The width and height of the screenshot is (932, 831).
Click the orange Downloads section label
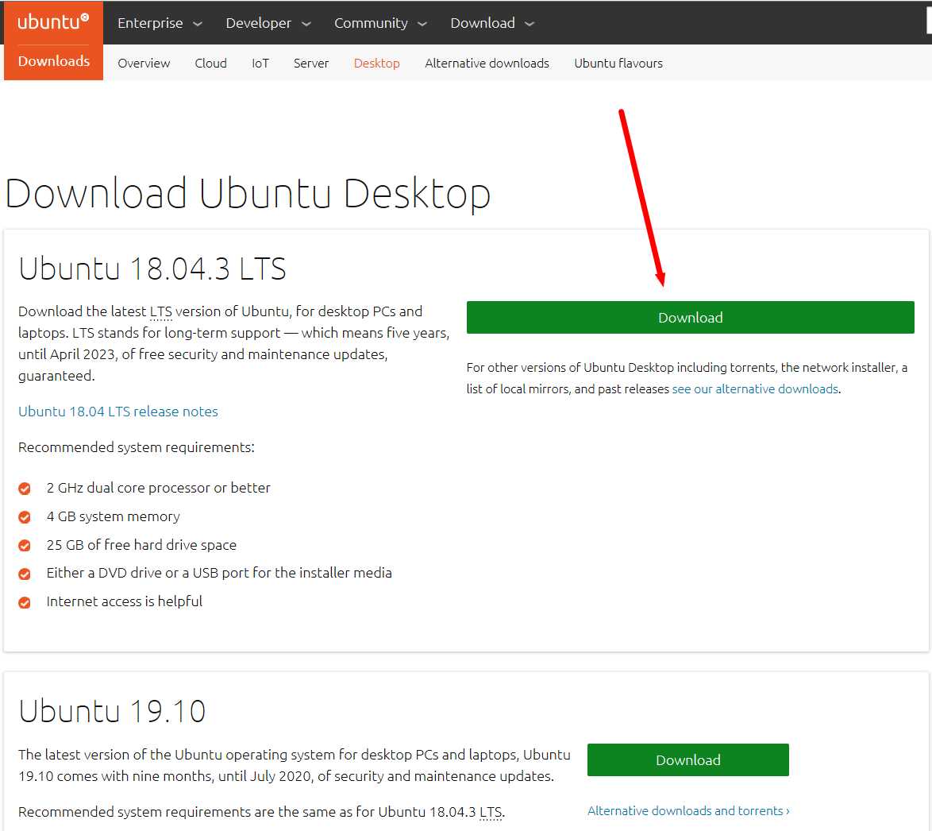(53, 61)
